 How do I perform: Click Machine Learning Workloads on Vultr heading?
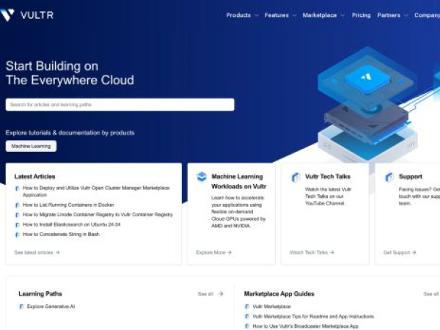coord(238,182)
